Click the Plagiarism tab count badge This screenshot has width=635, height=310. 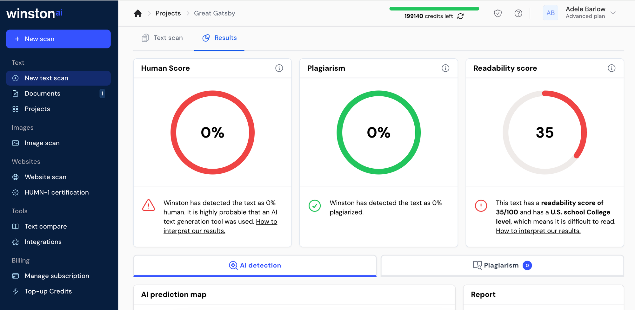(x=527, y=266)
